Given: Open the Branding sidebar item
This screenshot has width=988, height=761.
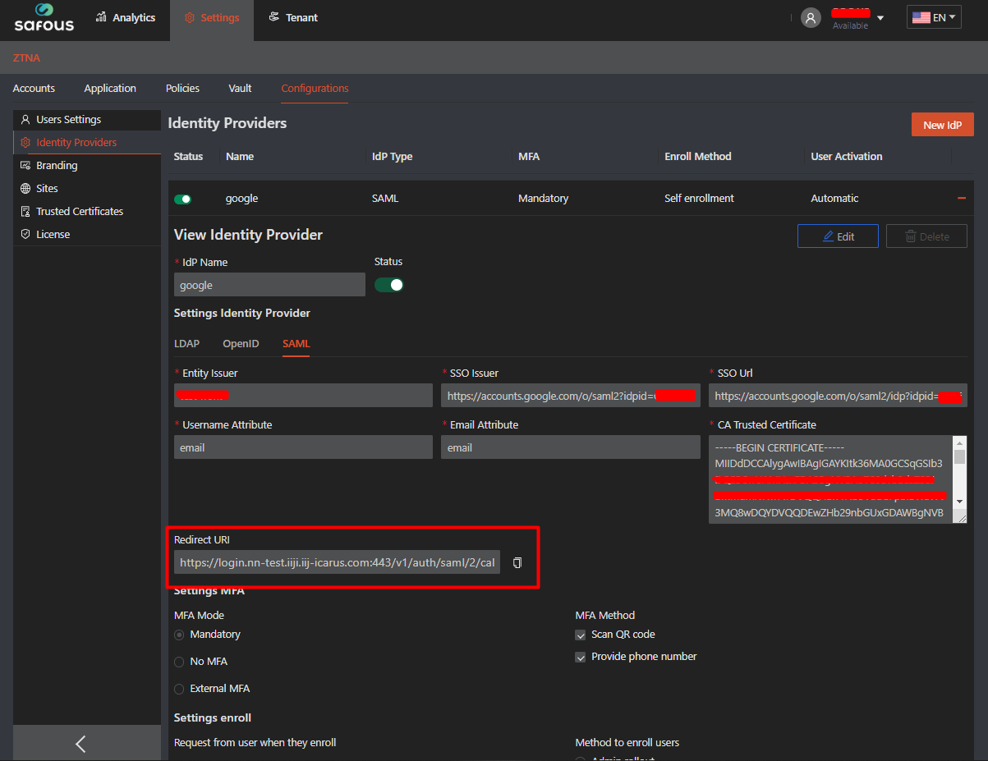Looking at the screenshot, I should pyautogui.click(x=57, y=166).
